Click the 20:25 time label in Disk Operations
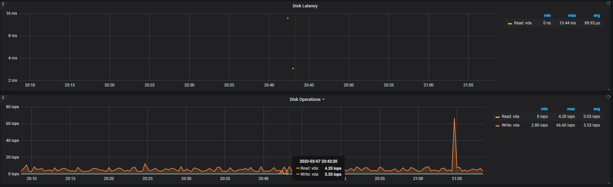This screenshot has width=613, height=187. pos(148,179)
